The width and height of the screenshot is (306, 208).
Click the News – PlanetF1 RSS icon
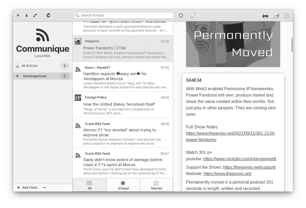(78, 70)
